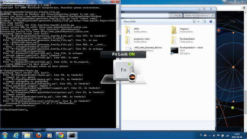Image resolution: width=247 pixels, height=139 pixels.
Task: Toggle the Explorer preview pane icon
Action: coord(204,22)
